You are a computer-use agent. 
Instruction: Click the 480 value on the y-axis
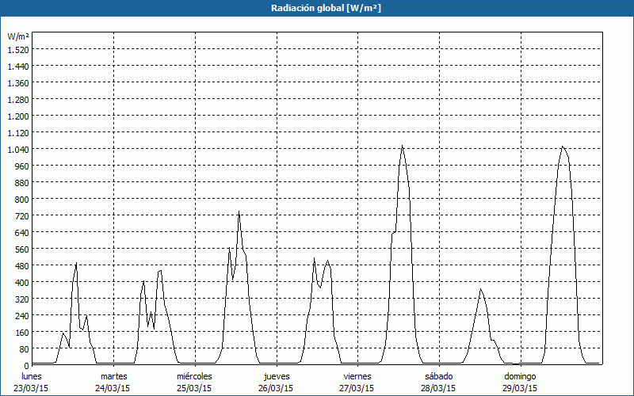[x=20, y=265]
